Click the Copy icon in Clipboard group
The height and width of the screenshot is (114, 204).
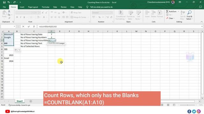[9, 15]
